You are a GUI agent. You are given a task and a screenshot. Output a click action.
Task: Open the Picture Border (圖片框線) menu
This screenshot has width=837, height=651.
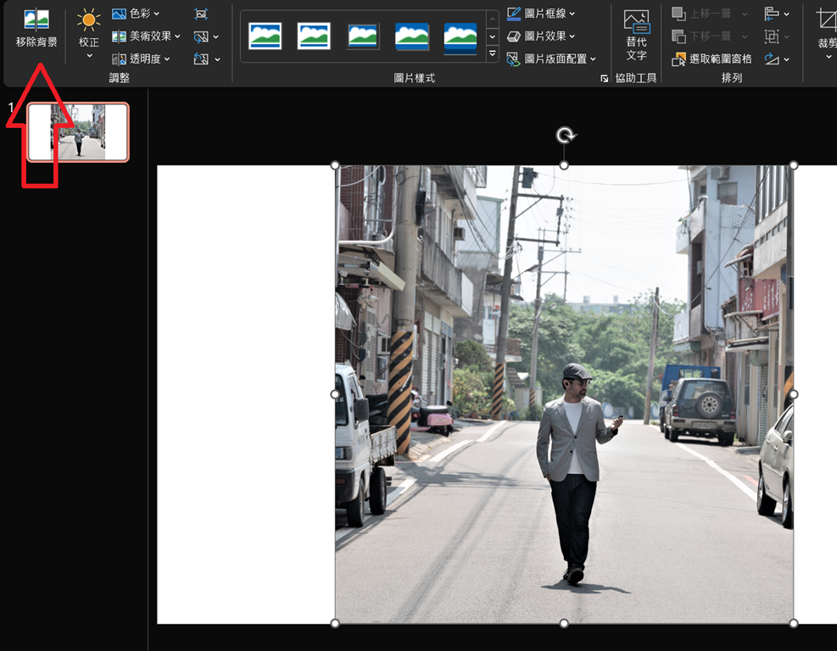click(x=542, y=14)
